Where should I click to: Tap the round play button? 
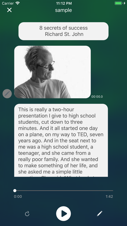(63, 213)
